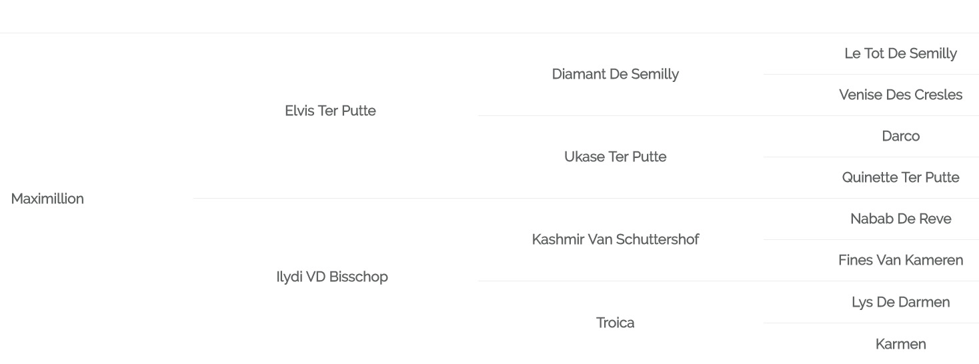Select dam Ilydi VD Bisschop

click(x=331, y=277)
